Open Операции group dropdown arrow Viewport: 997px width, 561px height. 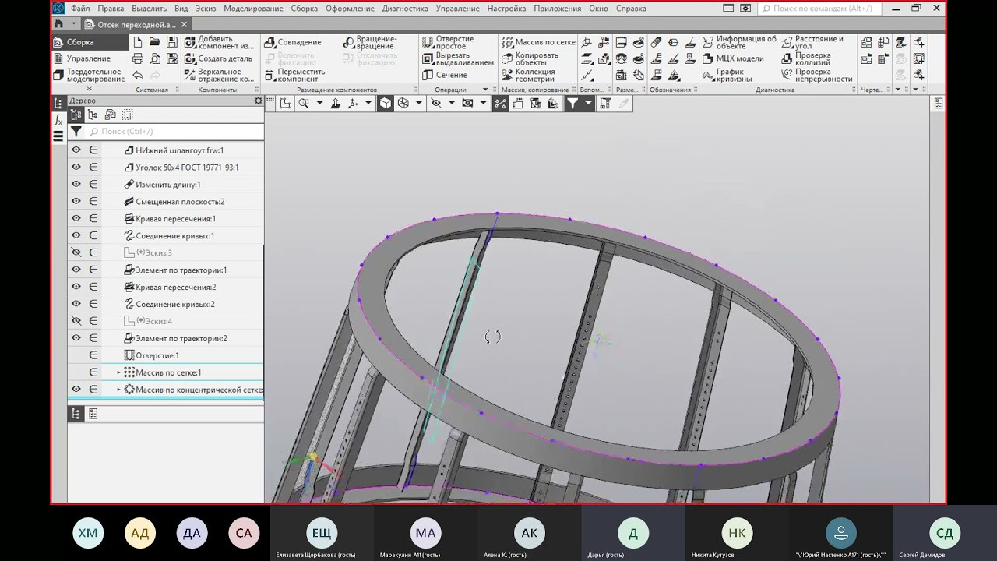click(485, 90)
